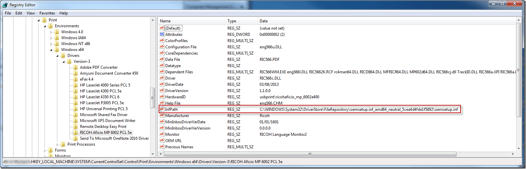The image size is (526, 169).
Task: Click the RICOH Aficio MP 6002 folder icon
Action: [x=76, y=132]
